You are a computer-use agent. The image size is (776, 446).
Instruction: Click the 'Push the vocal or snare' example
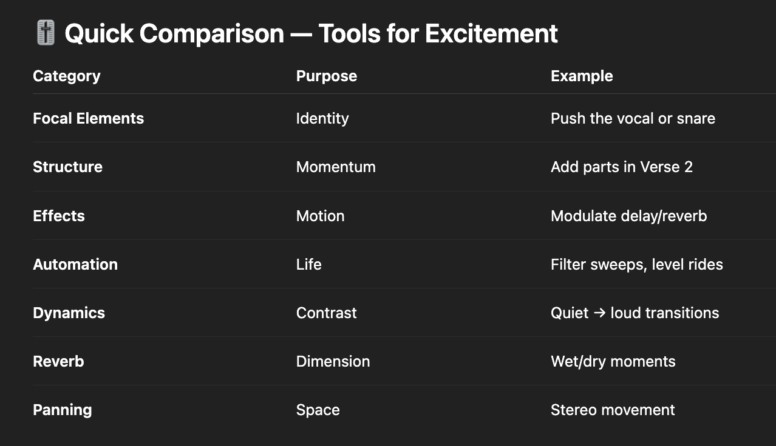tap(633, 118)
